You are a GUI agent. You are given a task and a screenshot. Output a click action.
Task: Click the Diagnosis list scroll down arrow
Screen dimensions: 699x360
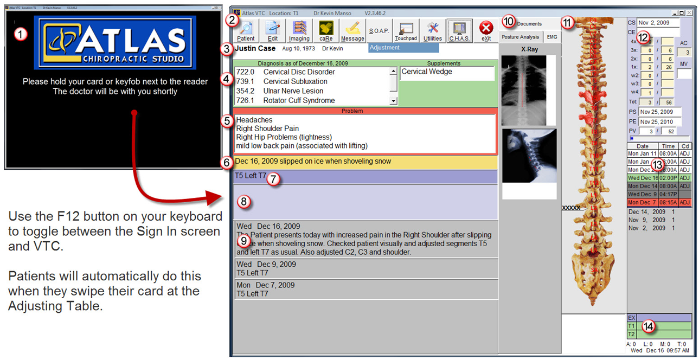tap(394, 101)
